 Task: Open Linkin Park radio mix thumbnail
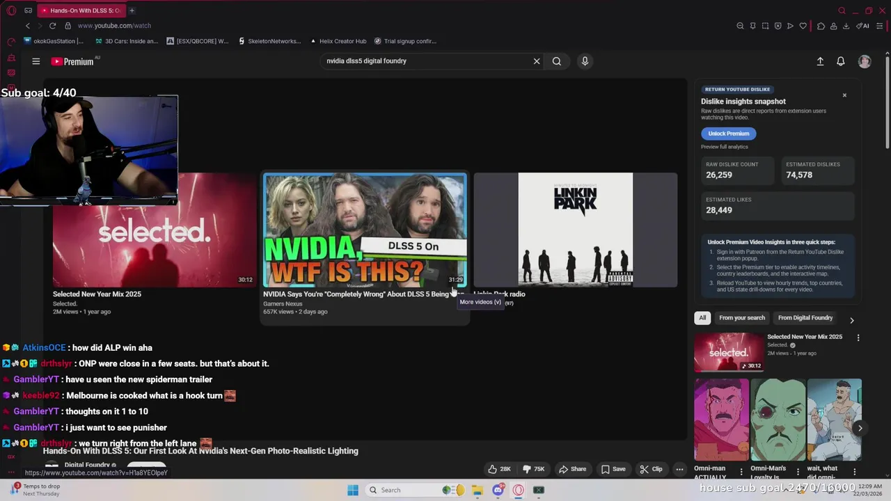[x=575, y=230]
